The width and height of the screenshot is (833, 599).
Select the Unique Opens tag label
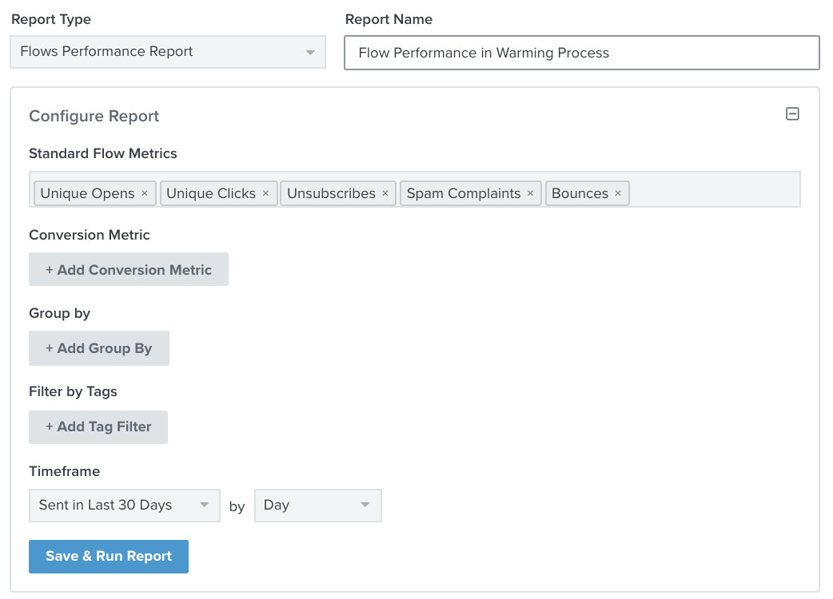tap(87, 193)
